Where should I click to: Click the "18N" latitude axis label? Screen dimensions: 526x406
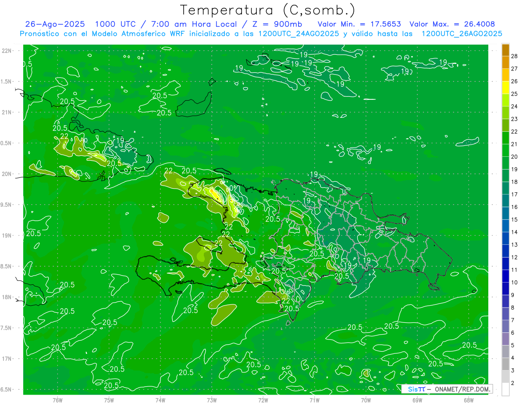click(x=7, y=297)
